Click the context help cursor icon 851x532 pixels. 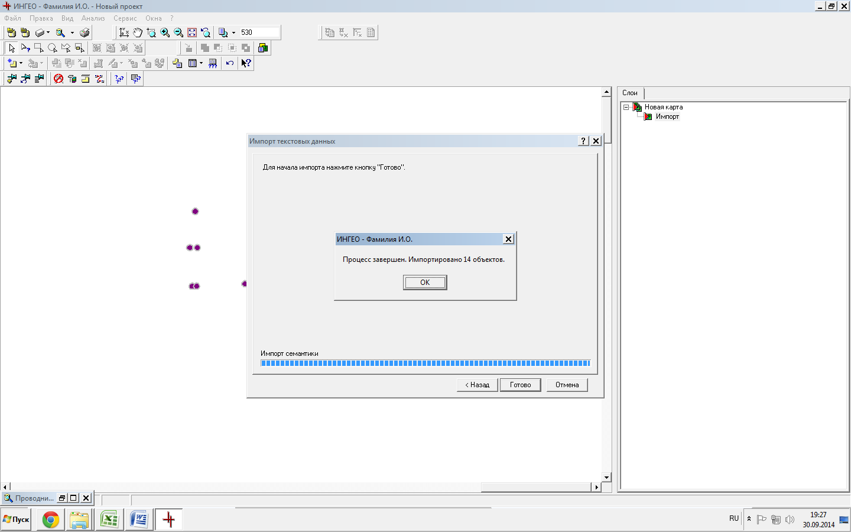coord(246,63)
